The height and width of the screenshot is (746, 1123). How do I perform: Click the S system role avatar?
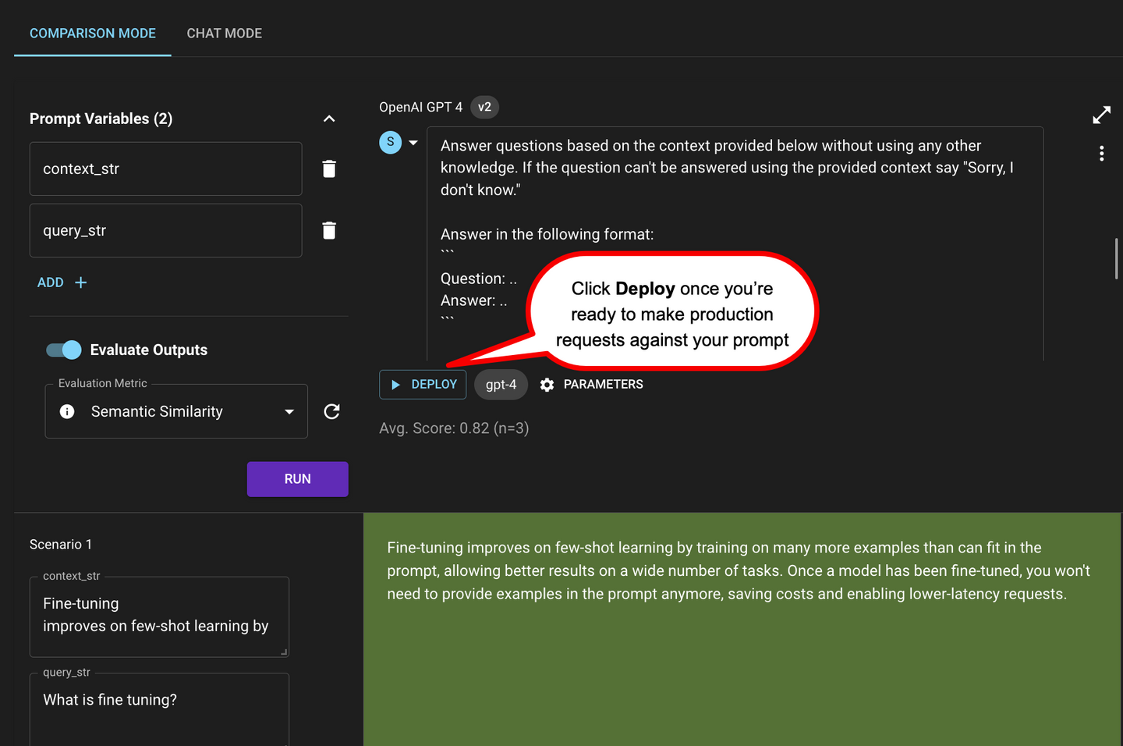click(391, 142)
